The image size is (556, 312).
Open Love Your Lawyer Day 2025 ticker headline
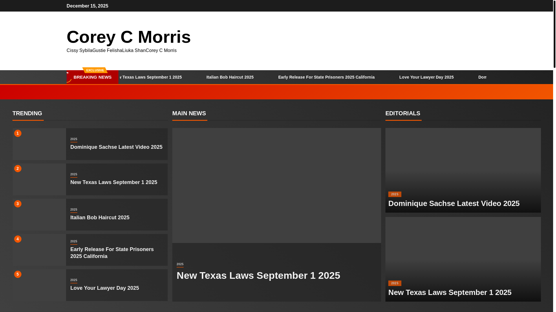tap(426, 77)
